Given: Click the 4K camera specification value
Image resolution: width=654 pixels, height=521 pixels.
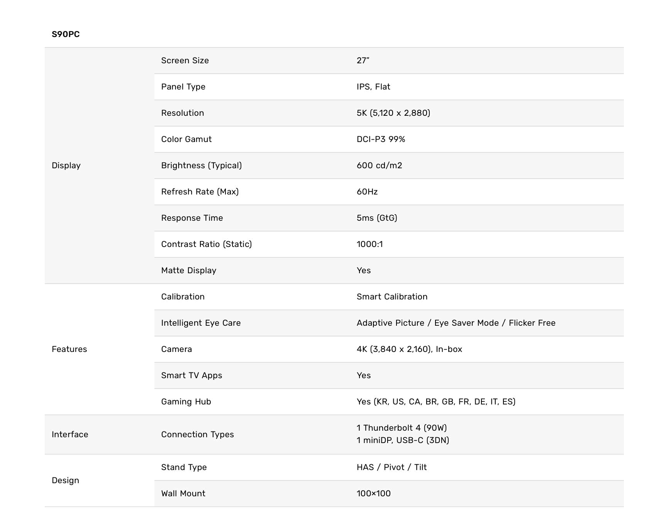Looking at the screenshot, I should click(x=409, y=349).
